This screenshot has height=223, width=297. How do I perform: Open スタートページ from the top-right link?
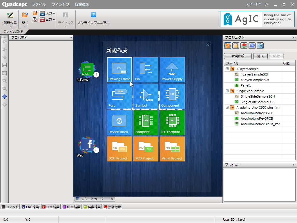(x=257, y=4)
